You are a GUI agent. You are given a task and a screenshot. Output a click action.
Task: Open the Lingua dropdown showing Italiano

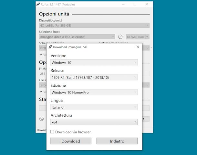click(94, 107)
